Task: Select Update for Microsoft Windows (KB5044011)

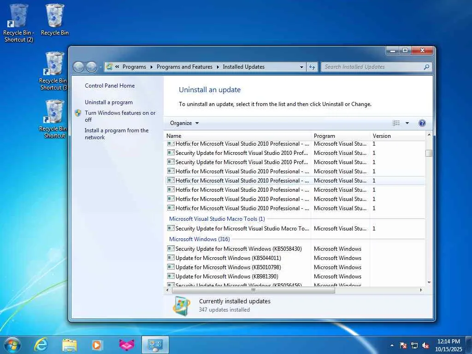Action: (295, 258)
